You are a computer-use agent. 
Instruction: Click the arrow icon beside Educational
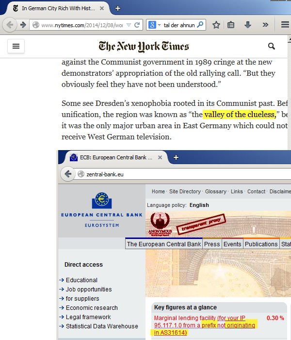tap(62, 280)
